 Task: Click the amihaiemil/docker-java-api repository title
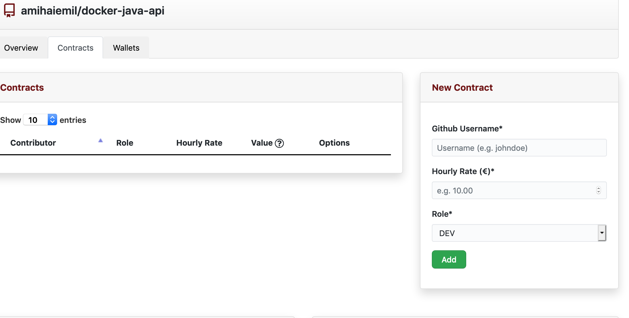(x=93, y=11)
